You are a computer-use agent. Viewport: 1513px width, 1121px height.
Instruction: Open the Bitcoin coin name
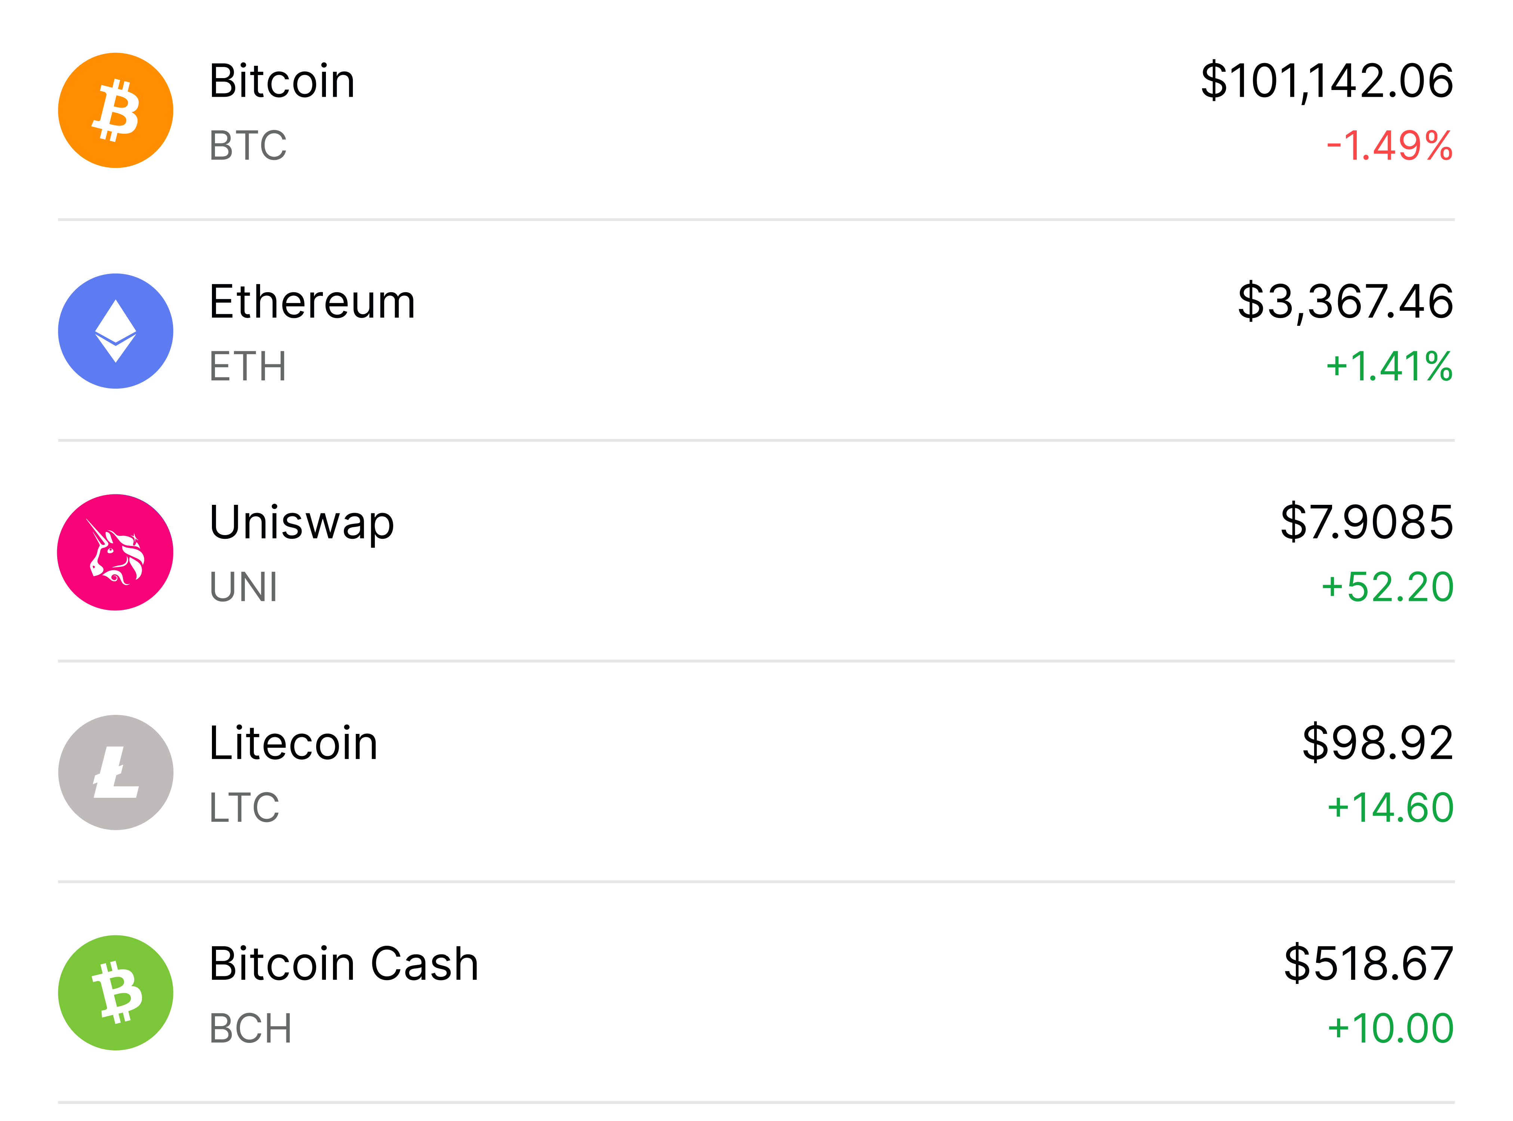click(282, 81)
